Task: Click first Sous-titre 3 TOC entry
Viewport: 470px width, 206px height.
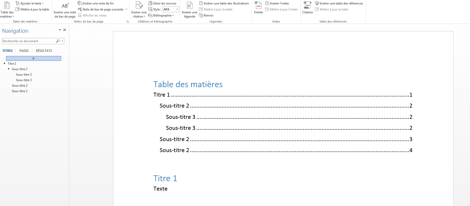Action: pyautogui.click(x=289, y=117)
